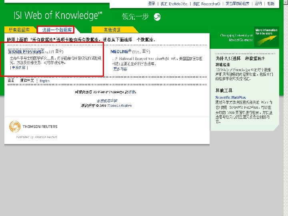
Task: Open the BIOSIS Previews database link
Action: tap(26, 52)
